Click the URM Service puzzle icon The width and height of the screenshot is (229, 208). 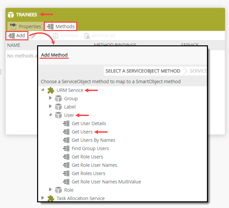pyautogui.click(x=51, y=90)
